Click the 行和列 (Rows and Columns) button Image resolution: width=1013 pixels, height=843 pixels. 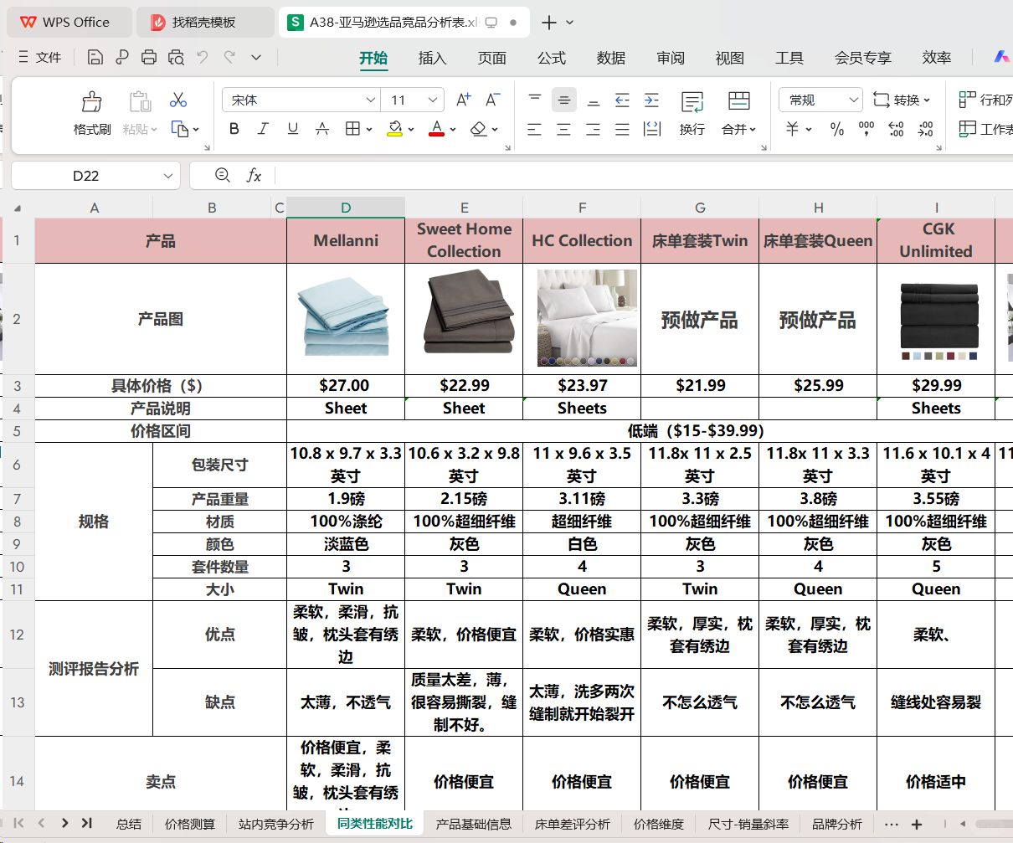click(986, 100)
